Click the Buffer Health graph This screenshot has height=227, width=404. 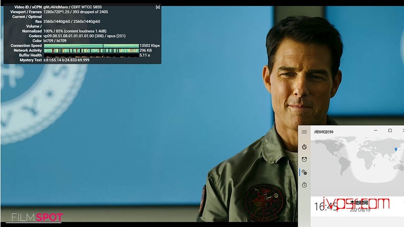click(x=91, y=55)
